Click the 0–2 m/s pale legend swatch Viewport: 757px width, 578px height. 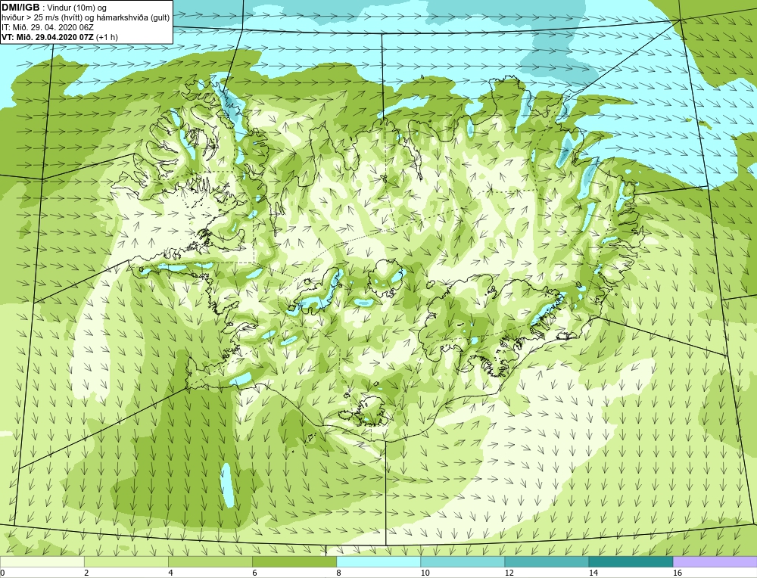click(42, 561)
